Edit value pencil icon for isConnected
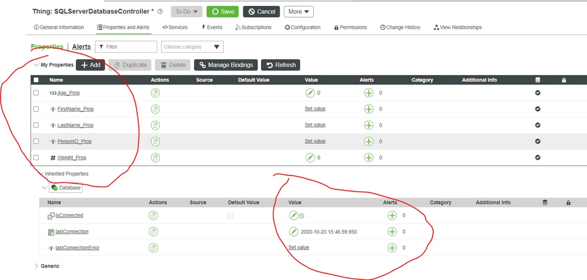Screen dimensions: 587x280 pyautogui.click(x=294, y=215)
